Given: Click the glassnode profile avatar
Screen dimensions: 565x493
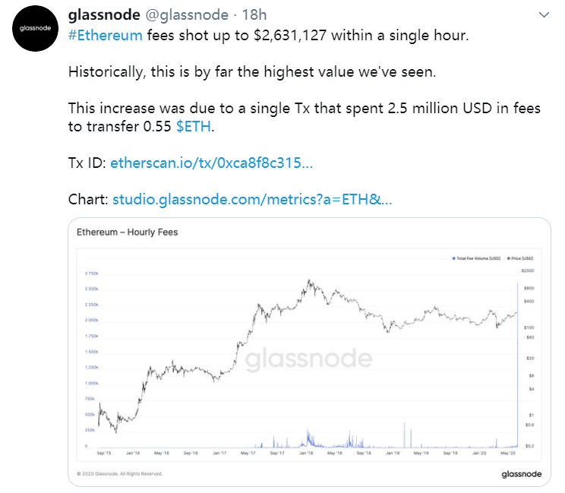Looking at the screenshot, I should point(34,30).
